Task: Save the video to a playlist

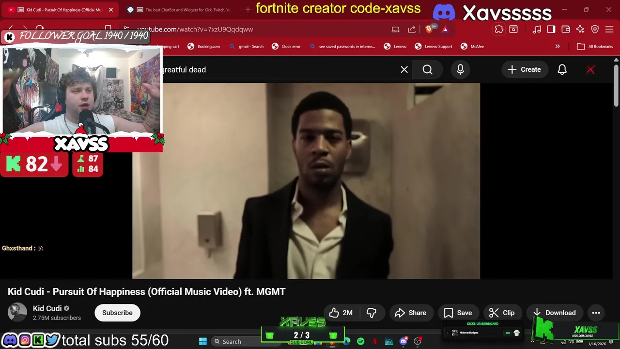Action: [x=458, y=313]
